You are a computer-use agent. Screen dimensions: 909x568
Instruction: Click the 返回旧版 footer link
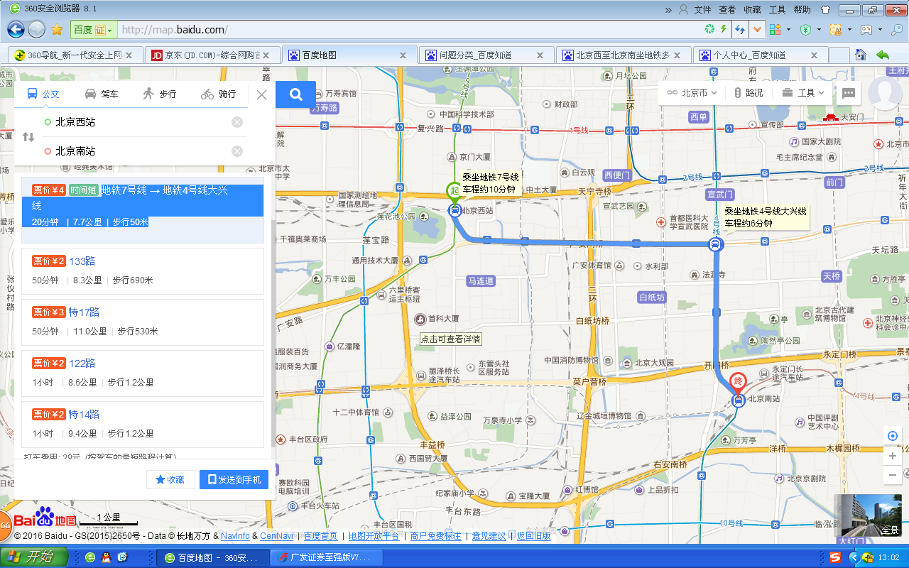(x=533, y=536)
